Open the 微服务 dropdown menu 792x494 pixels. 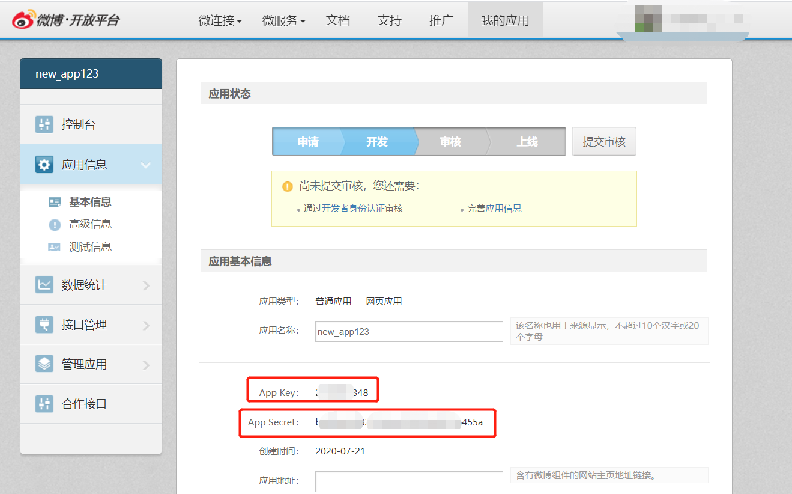284,20
